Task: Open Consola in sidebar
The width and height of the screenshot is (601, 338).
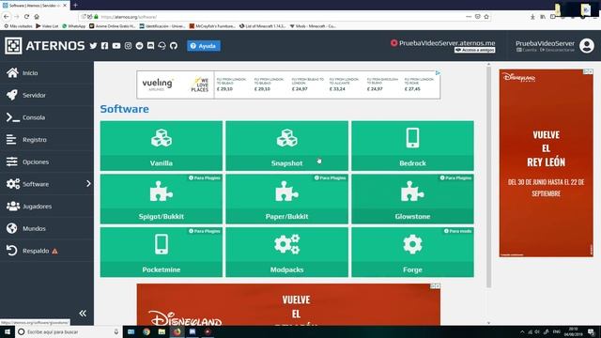Action: point(47,117)
